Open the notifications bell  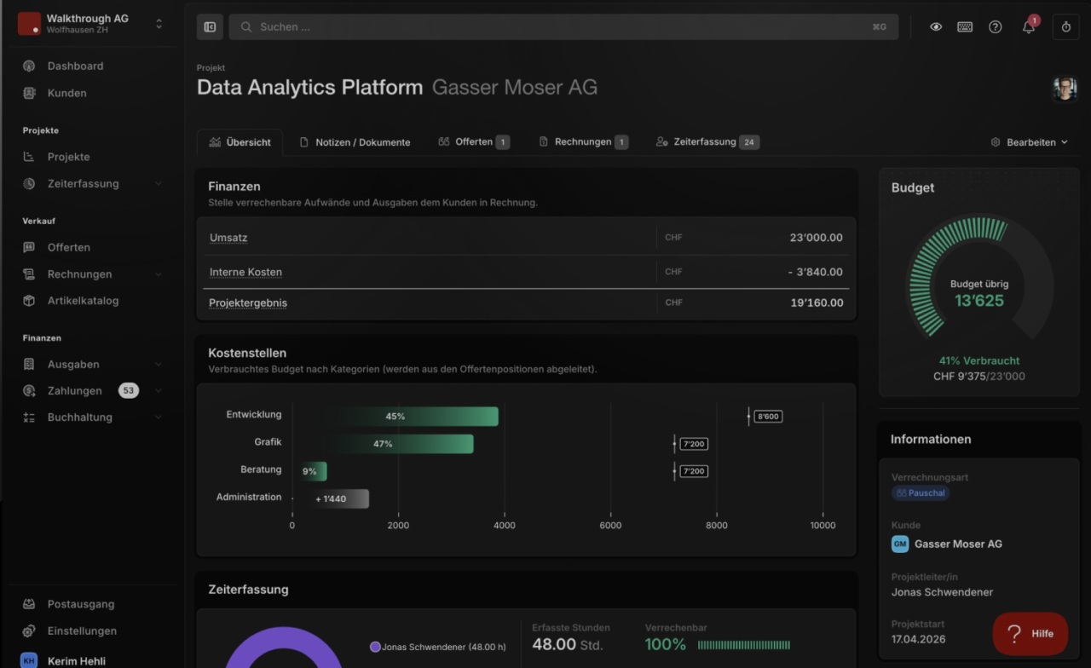click(1029, 27)
